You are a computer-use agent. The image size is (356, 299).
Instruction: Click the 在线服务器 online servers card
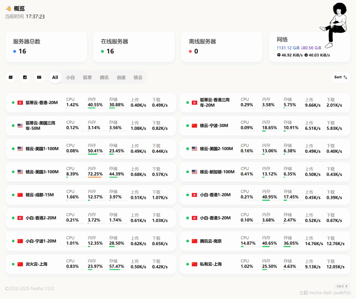pyautogui.click(x=133, y=47)
